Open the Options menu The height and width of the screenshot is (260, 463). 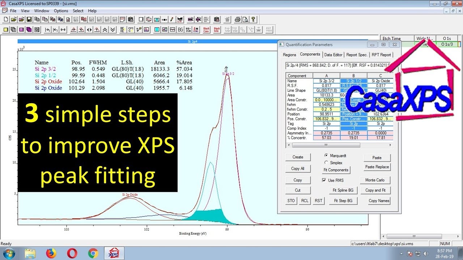click(x=61, y=11)
